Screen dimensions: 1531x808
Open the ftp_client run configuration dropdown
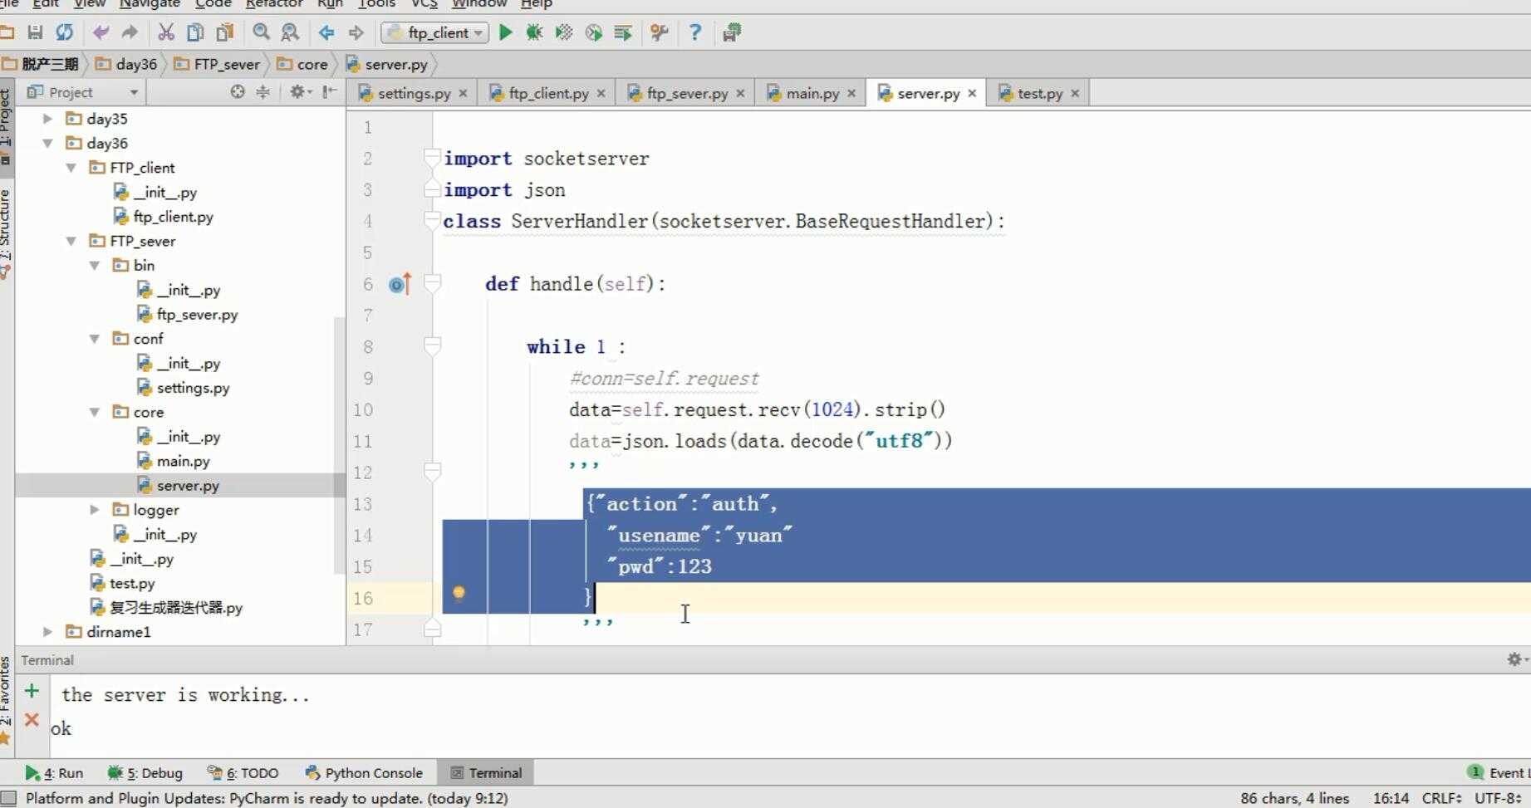[x=434, y=32]
